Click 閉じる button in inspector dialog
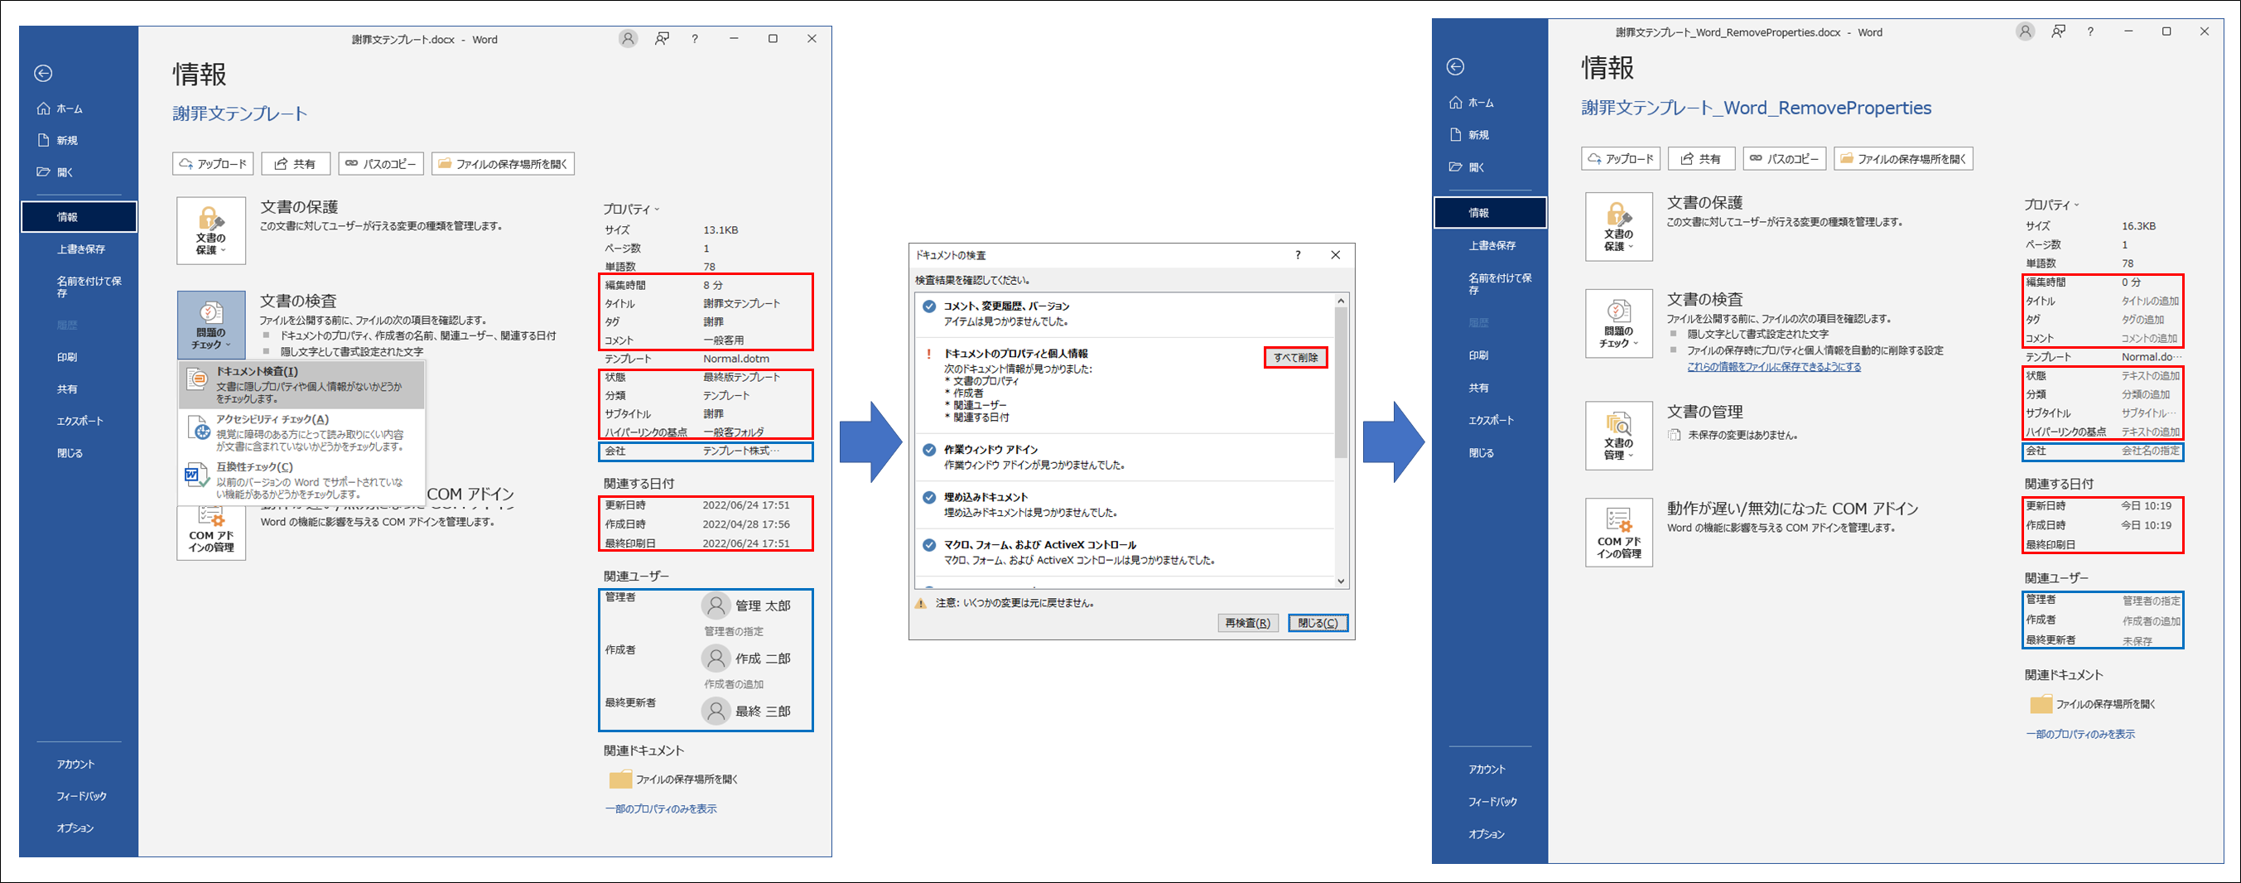The height and width of the screenshot is (883, 2241). point(1318,623)
